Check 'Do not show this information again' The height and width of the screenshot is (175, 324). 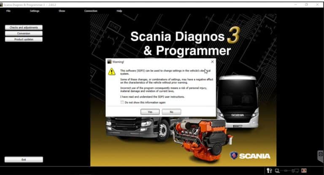[x=122, y=102]
